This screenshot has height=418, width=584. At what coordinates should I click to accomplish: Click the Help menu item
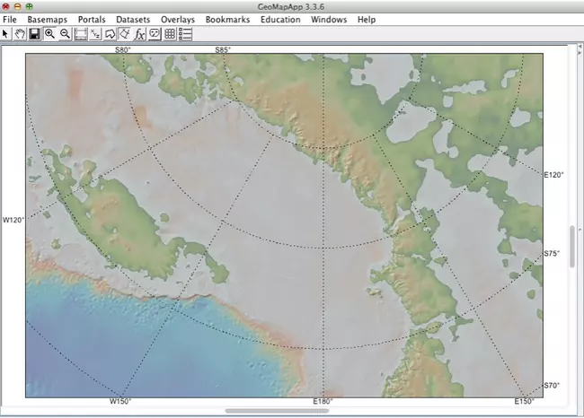point(367,19)
